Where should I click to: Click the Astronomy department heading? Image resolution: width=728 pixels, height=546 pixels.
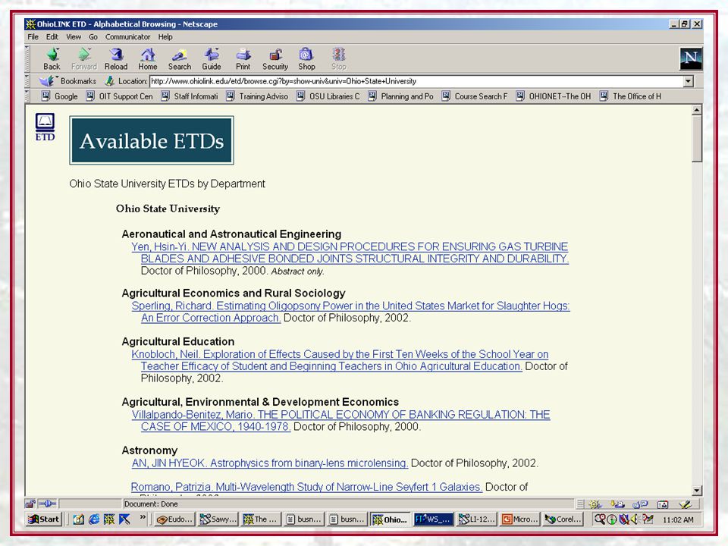[x=149, y=450]
